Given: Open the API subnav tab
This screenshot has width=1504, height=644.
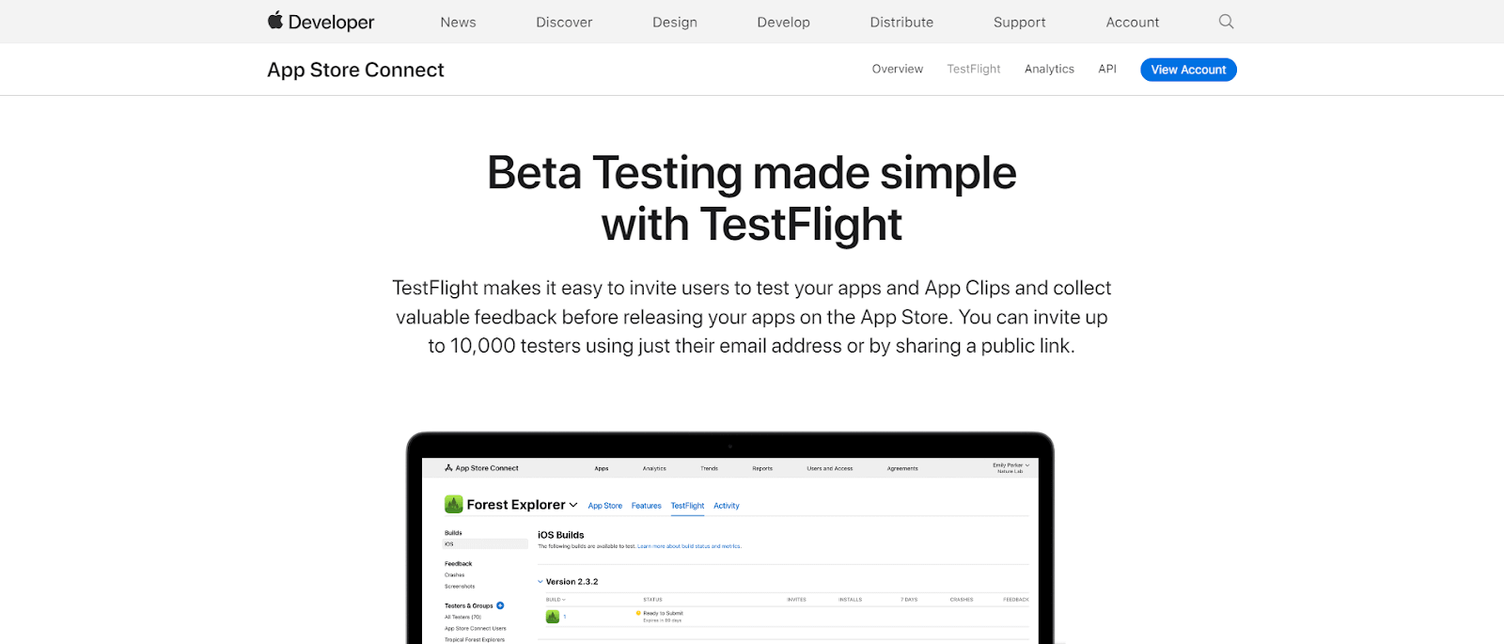Looking at the screenshot, I should [1107, 70].
